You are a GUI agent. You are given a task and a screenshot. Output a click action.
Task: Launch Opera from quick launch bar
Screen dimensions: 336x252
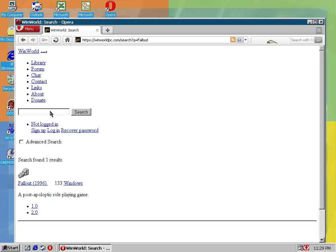click(50, 248)
